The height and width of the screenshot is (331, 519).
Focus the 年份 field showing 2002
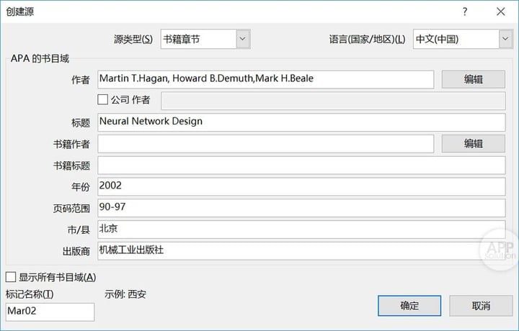click(301, 186)
